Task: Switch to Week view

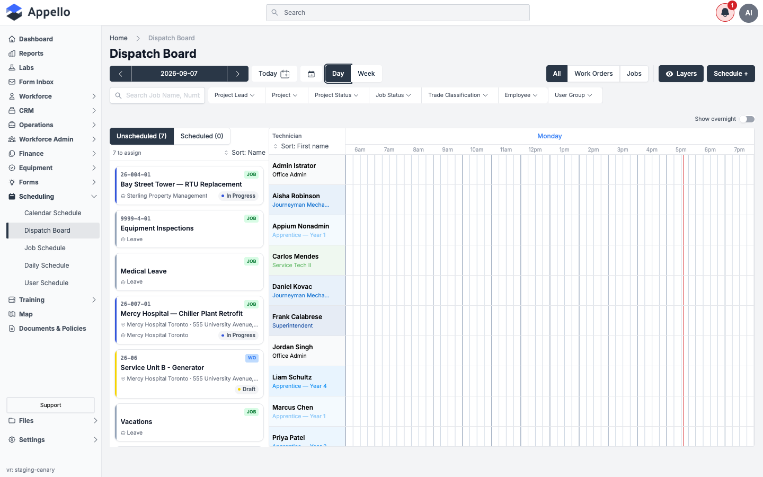Action: (366, 74)
